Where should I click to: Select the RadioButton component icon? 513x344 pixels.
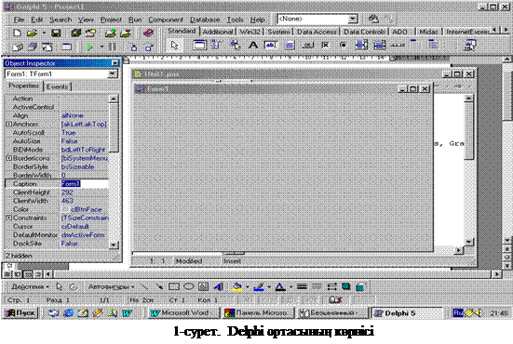(x=343, y=45)
